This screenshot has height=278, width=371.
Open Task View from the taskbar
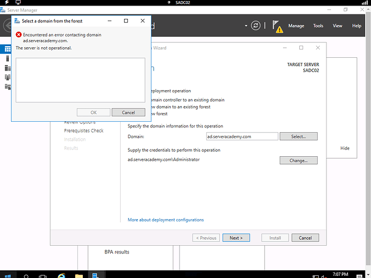(x=43, y=276)
